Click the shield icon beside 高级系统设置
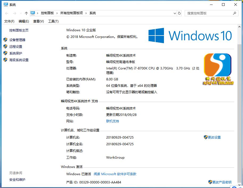243x188 pixels. pyautogui.click(x=5, y=60)
